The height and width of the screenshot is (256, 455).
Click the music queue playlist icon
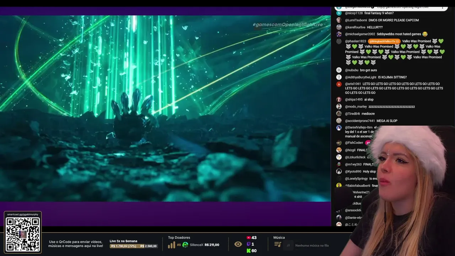[278, 245]
